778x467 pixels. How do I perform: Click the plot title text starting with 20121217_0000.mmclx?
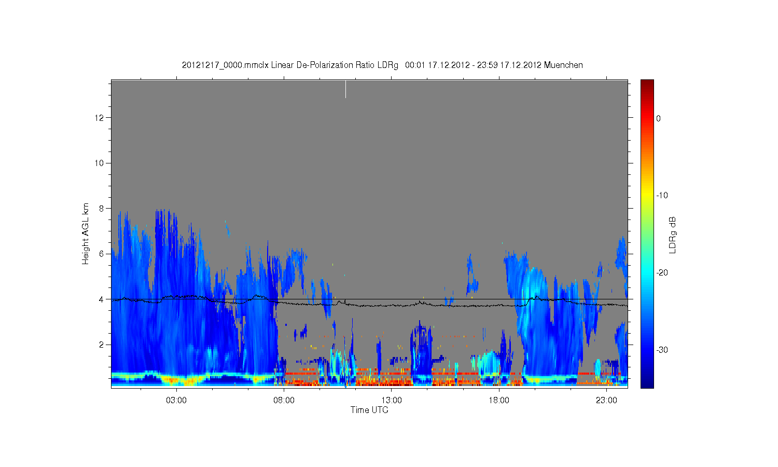click(382, 65)
